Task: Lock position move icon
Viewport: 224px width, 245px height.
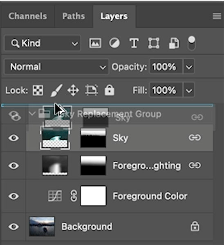Action: click(x=73, y=90)
